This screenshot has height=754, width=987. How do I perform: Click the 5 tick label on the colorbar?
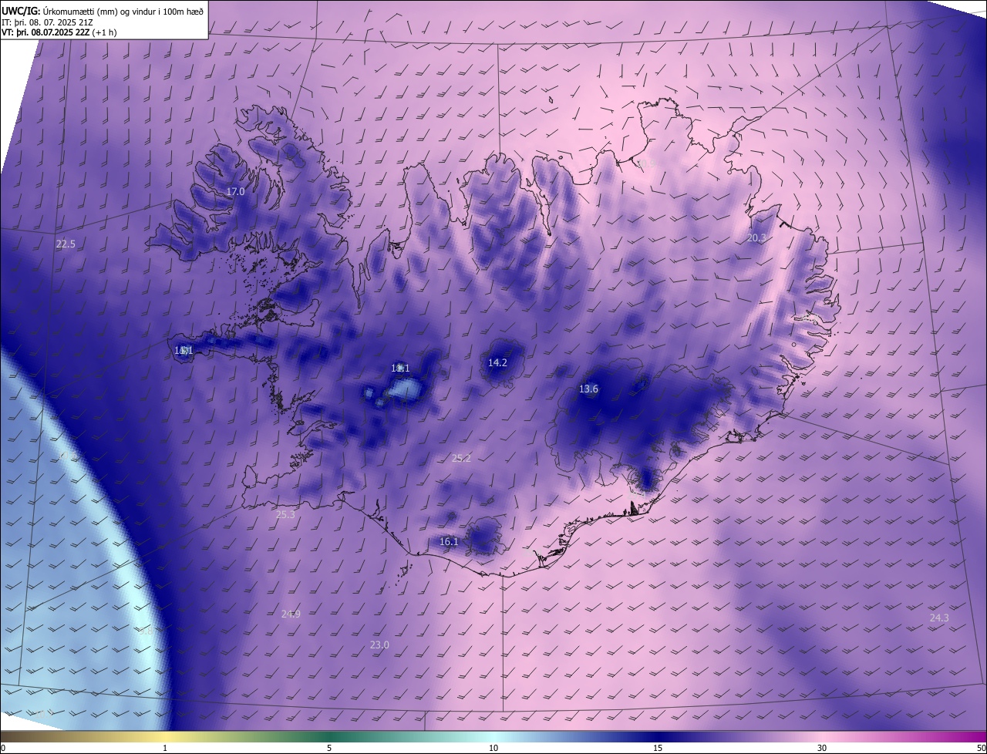(329, 749)
